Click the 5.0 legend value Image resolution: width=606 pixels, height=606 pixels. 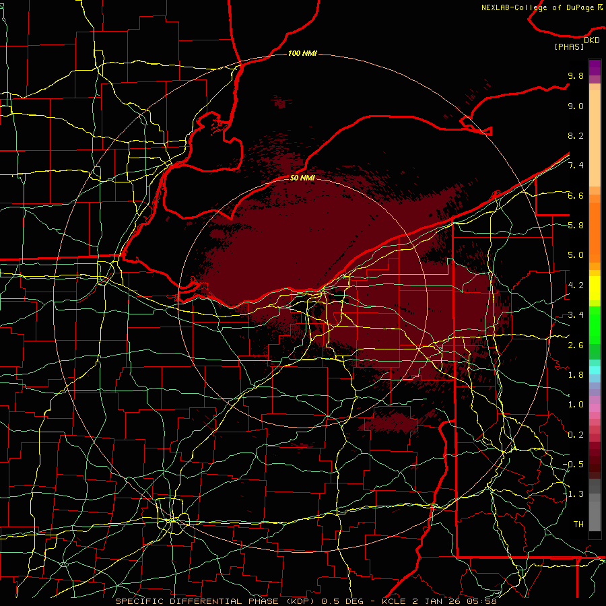pyautogui.click(x=576, y=255)
